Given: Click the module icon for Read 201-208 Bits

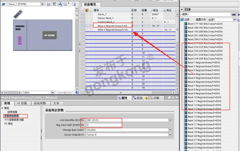Looking at the screenshot, I should (x=186, y=35).
